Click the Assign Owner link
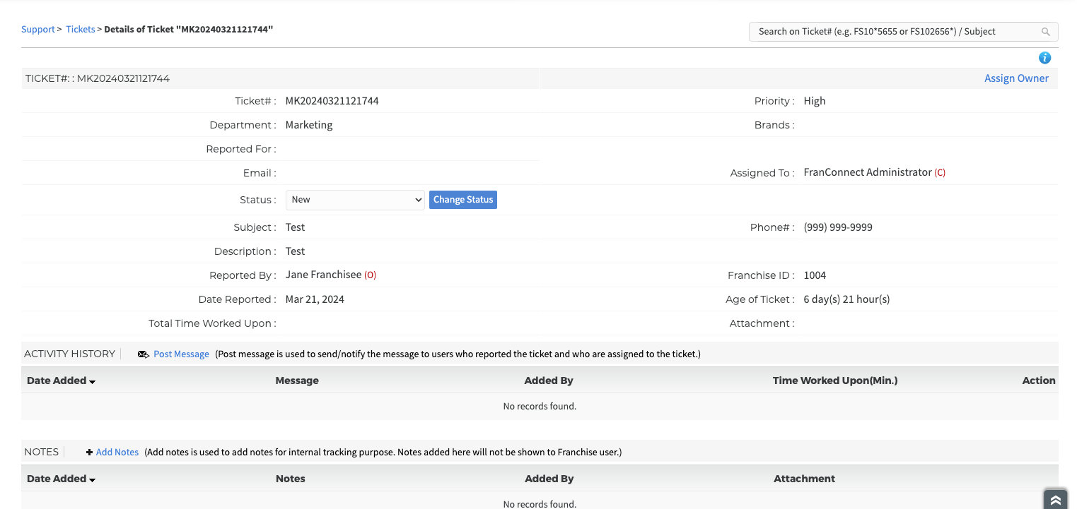The image size is (1077, 509). [x=1016, y=78]
